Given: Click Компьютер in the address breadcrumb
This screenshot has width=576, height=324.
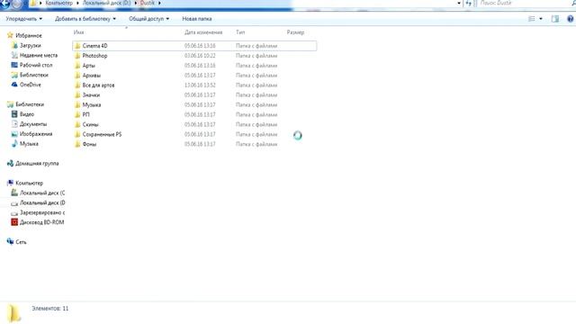Looking at the screenshot, I should tap(58, 3).
